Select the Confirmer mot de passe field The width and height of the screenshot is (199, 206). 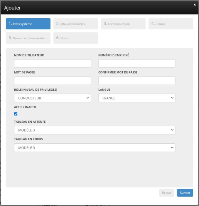click(136, 81)
